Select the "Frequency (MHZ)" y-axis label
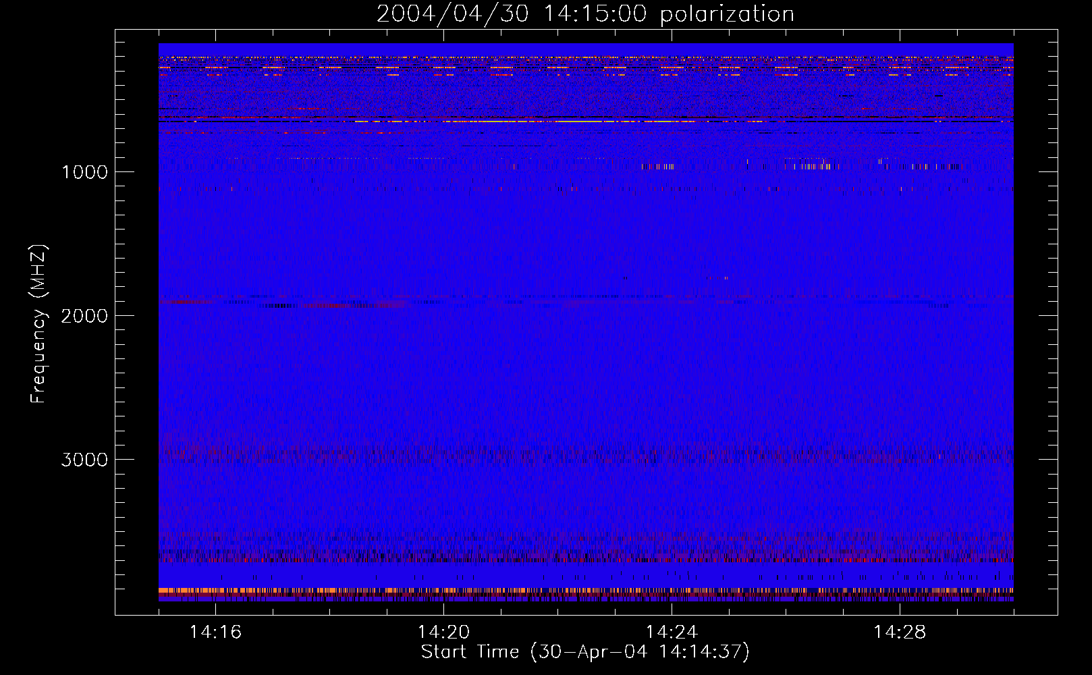Screen dimensions: 1092x675 coord(39,324)
